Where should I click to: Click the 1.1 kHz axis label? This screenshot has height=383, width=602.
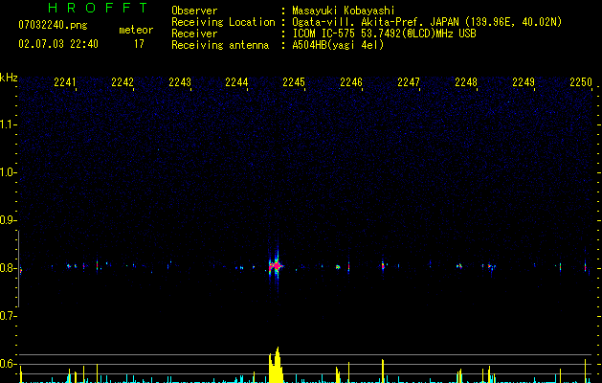coord(8,124)
